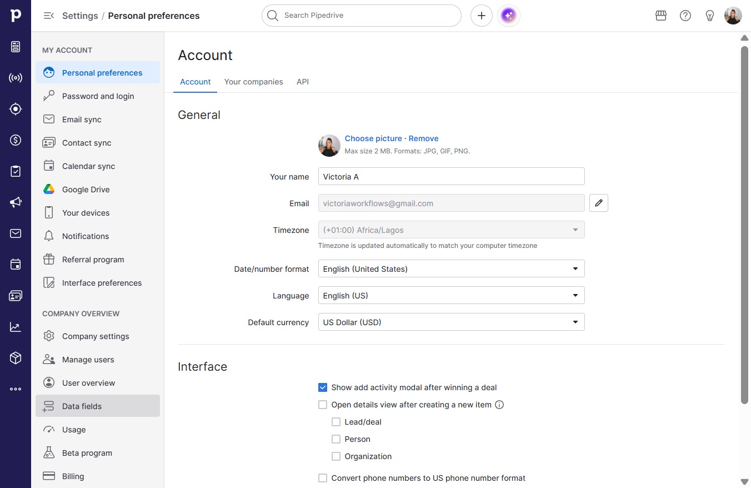Open Deals dollar icon in left rail
The width and height of the screenshot is (751, 488).
[16, 140]
